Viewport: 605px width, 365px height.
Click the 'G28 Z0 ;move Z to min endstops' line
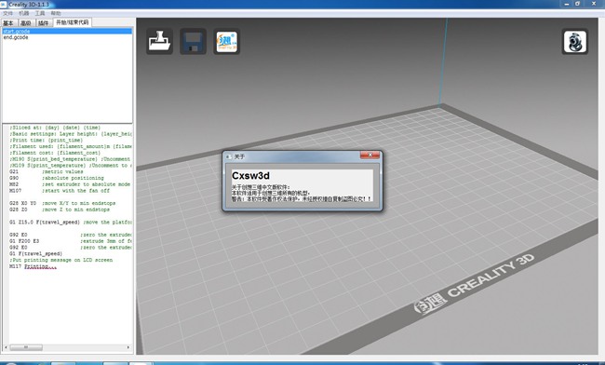tap(60, 210)
